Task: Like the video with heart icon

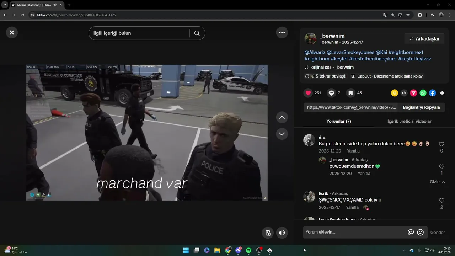Action: point(308,93)
